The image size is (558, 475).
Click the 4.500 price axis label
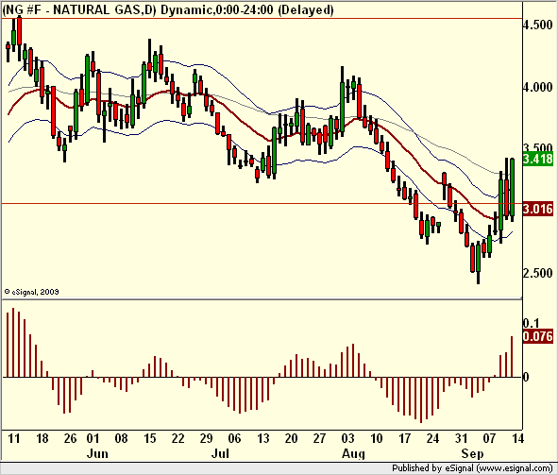[538, 25]
